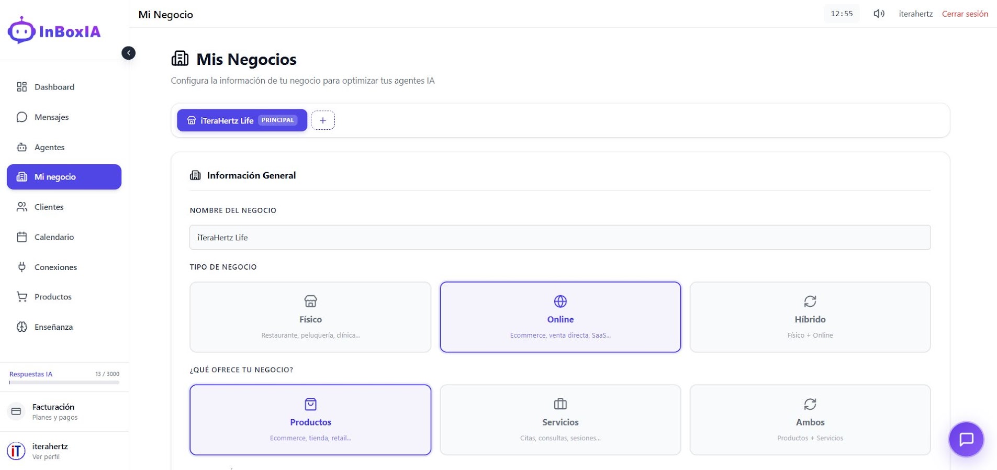The width and height of the screenshot is (997, 470).
Task: Click the Clientes people icon
Action: pos(21,207)
